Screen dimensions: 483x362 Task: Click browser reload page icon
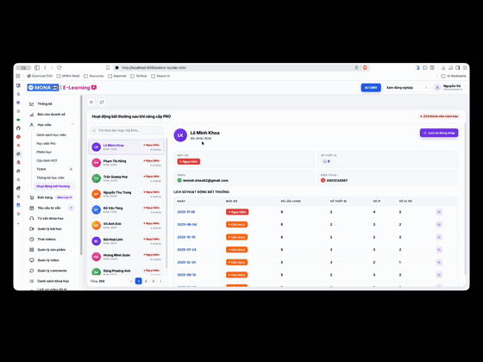60,68
